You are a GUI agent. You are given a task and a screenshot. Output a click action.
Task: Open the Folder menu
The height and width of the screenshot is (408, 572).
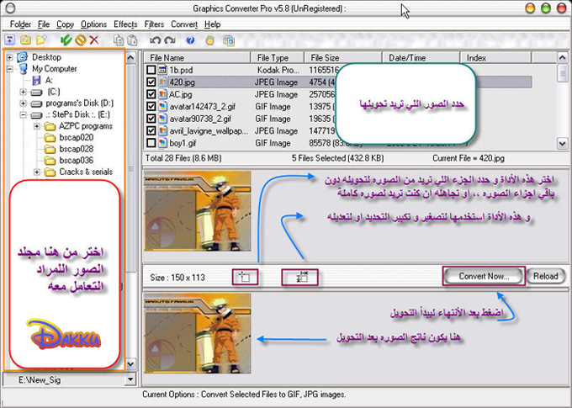[x=20, y=24]
